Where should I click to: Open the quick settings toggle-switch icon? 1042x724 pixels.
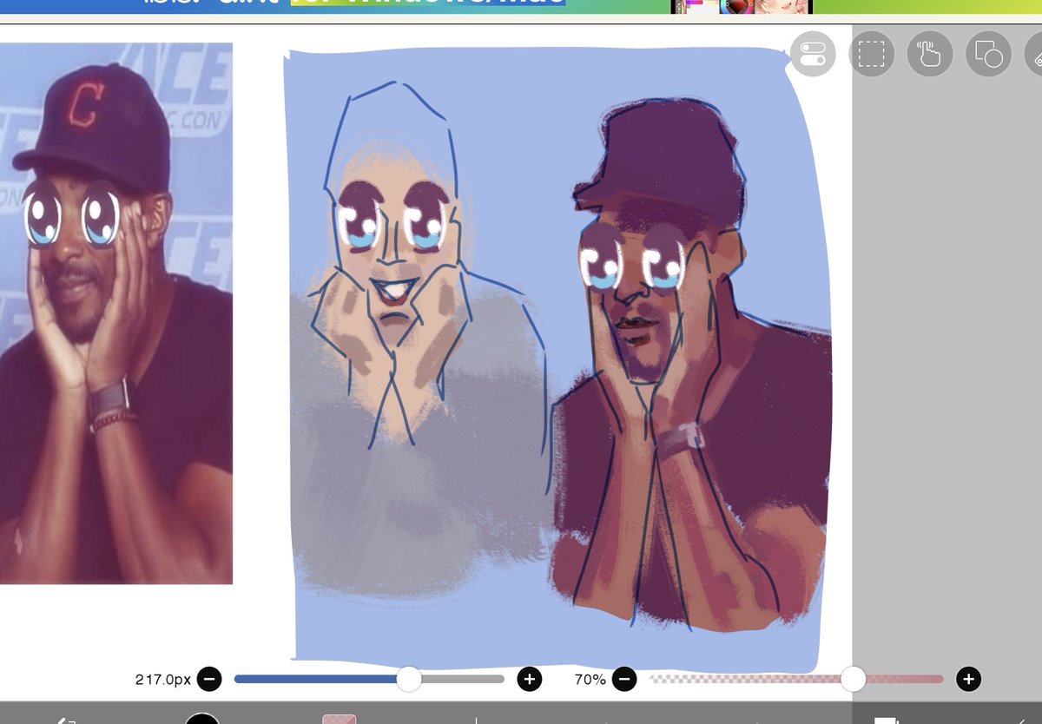[813, 54]
